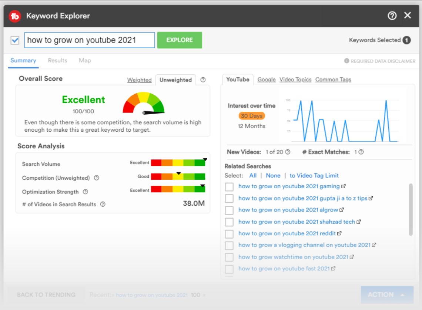Check the 'how to grow on youtube 2021 gaming' suggestion

[x=229, y=187]
